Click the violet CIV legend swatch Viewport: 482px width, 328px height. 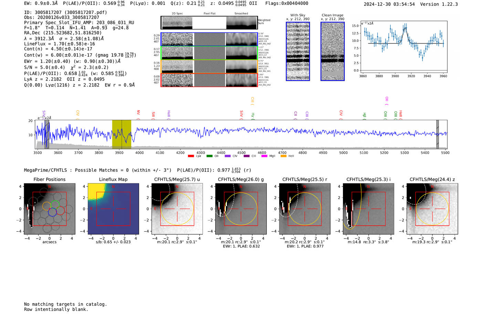tap(228, 156)
